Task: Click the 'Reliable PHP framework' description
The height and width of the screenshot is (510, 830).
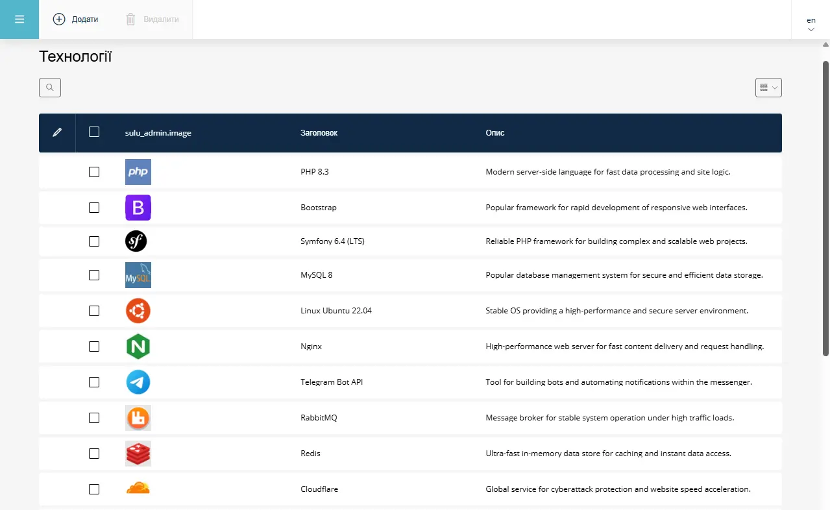Action: coord(616,241)
